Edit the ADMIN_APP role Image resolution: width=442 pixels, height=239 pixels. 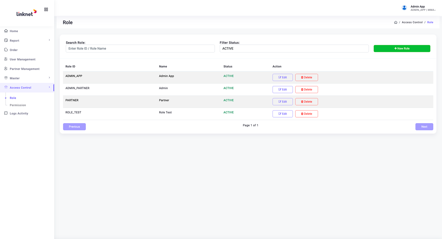tap(283, 77)
